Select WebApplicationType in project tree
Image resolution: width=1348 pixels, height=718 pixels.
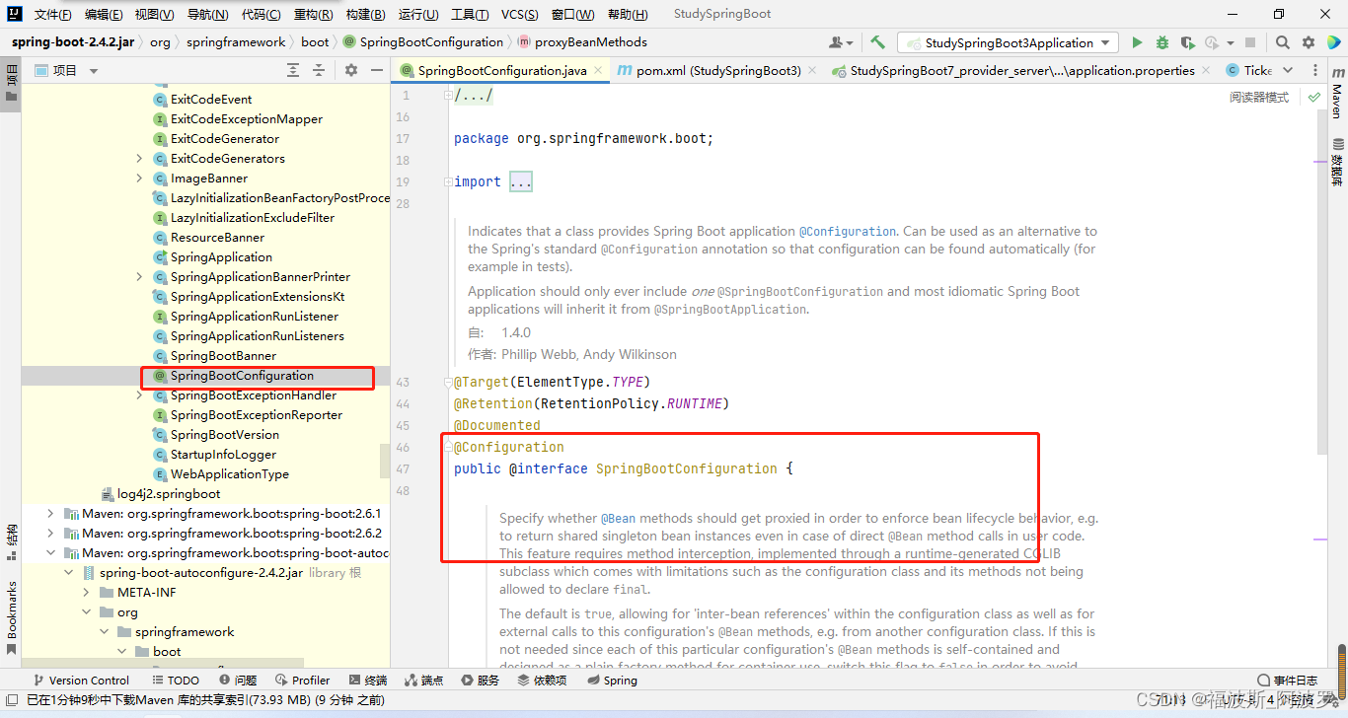coord(229,474)
